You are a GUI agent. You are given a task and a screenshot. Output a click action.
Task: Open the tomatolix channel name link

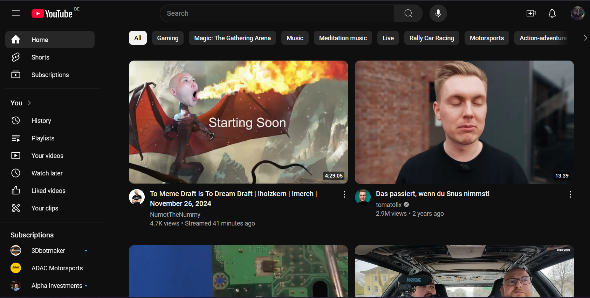[389, 205]
